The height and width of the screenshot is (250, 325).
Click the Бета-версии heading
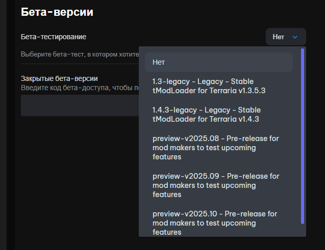[x=57, y=12]
